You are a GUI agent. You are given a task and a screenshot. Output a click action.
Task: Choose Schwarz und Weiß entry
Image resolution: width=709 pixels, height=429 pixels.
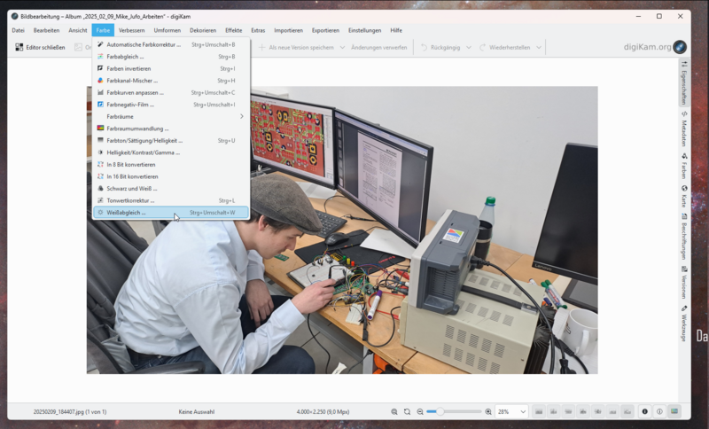(171, 189)
